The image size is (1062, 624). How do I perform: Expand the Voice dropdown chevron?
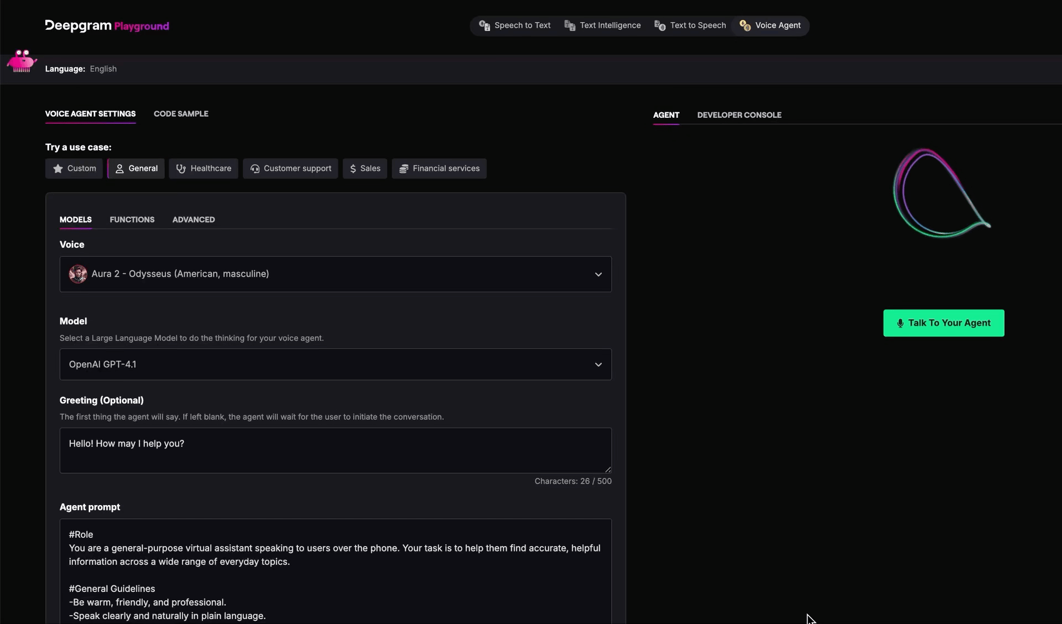coord(598,274)
